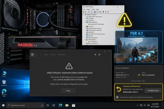
Task: Click the back arrow in AMD Software
Action: point(36,54)
